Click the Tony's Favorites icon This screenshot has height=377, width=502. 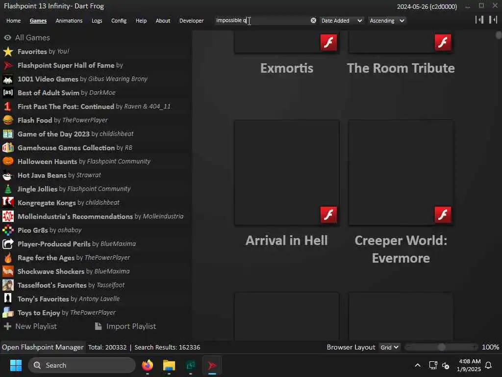[x=8, y=299]
